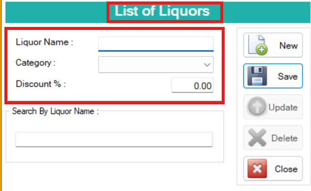Click the Discount % label
This screenshot has width=311, height=191.
pos(41,84)
